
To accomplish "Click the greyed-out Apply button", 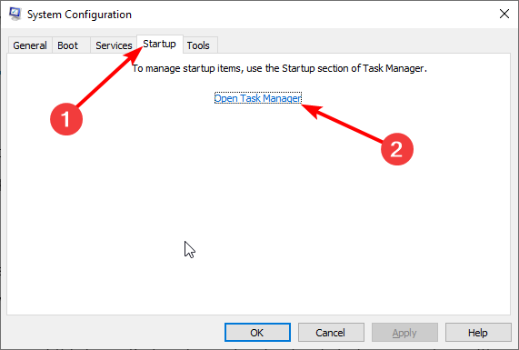I will point(404,332).
